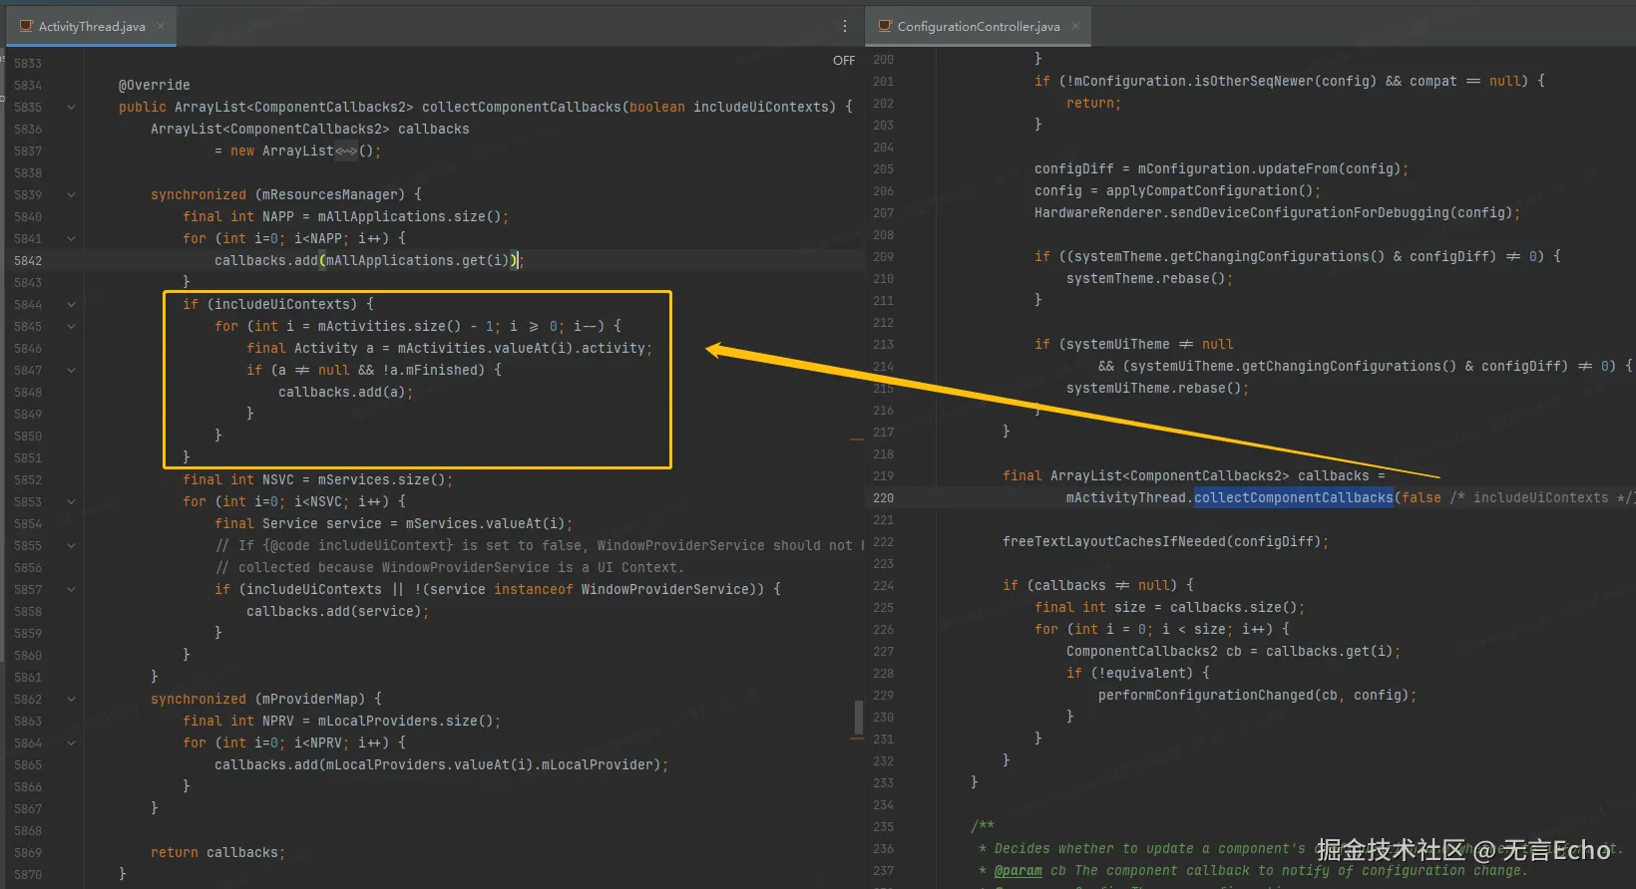This screenshot has width=1636, height=889.
Task: Click the performConfigurationChanged method call
Action: [1206, 696]
